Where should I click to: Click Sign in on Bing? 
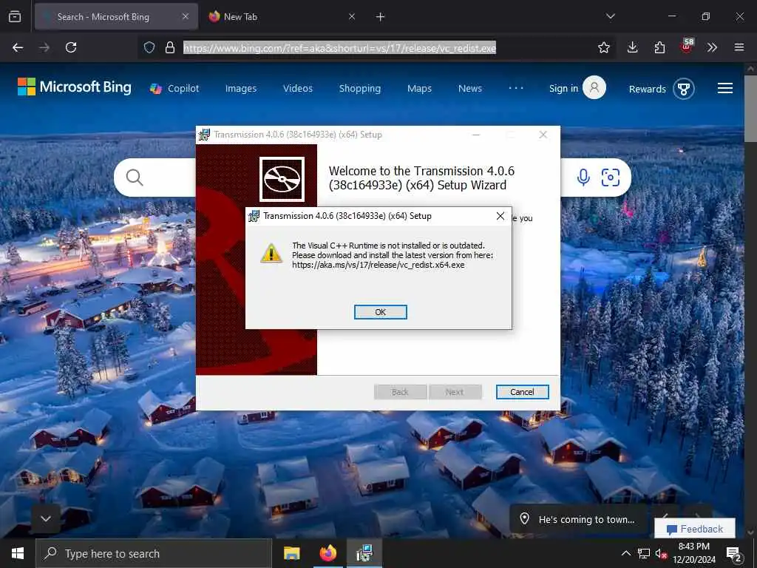point(563,89)
